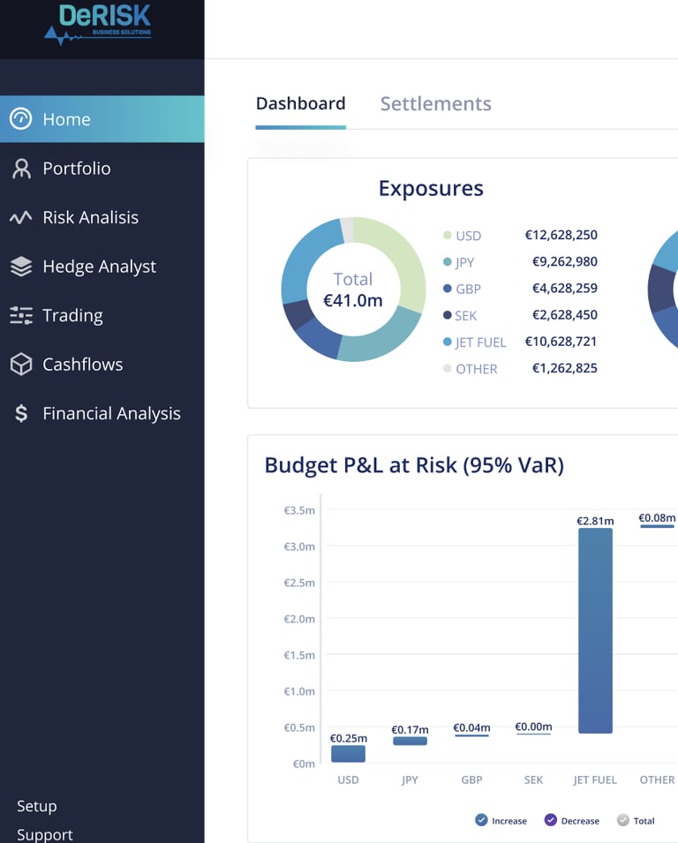The width and height of the screenshot is (678, 843).
Task: Click the €0.08m bar label
Action: click(x=657, y=518)
